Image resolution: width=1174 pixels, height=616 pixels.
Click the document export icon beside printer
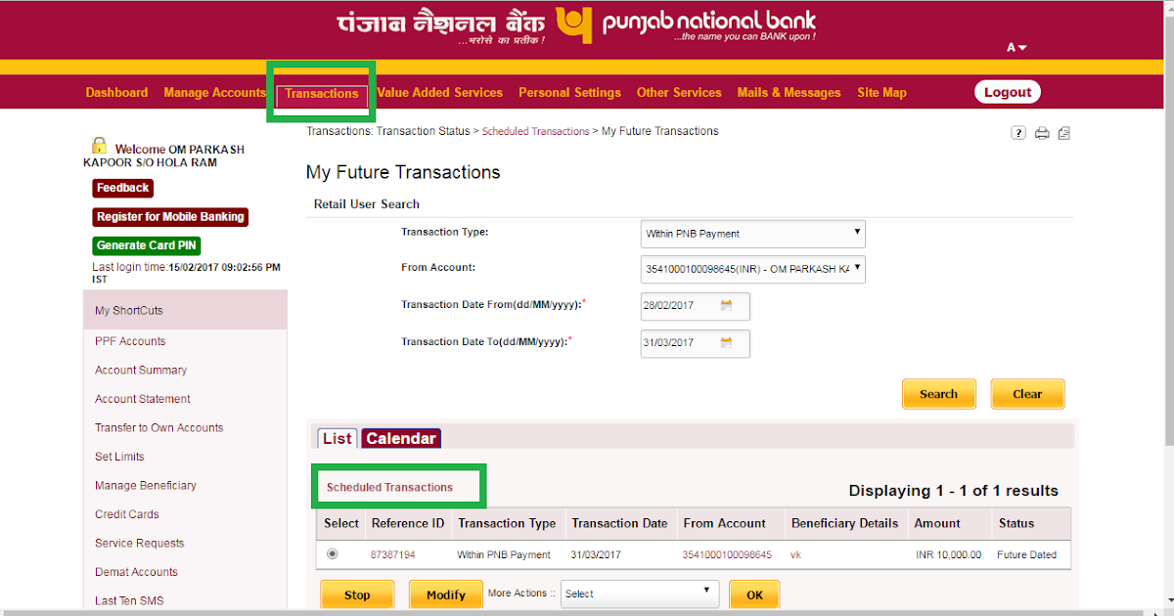[1063, 132]
